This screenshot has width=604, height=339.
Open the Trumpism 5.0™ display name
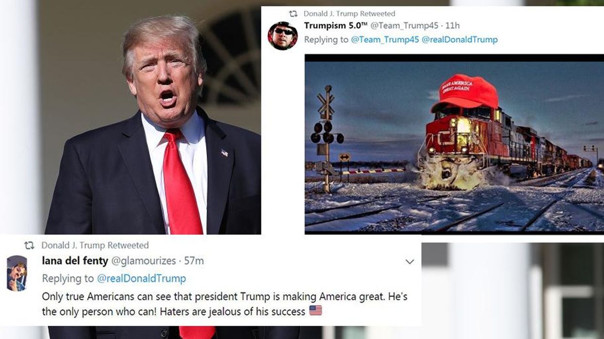(336, 26)
